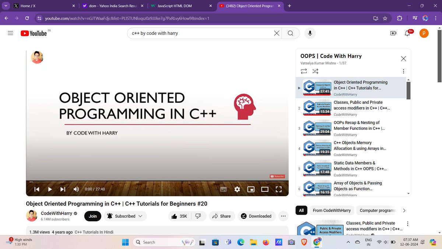Screen dimensions: 442x249
Task: Open playlist item Static Data Members & Methods
Action: click(351, 169)
